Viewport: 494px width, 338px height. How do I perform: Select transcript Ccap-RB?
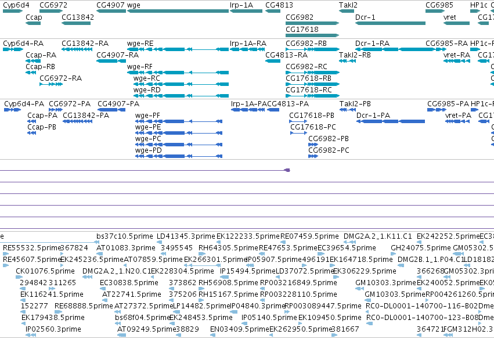tap(31, 73)
